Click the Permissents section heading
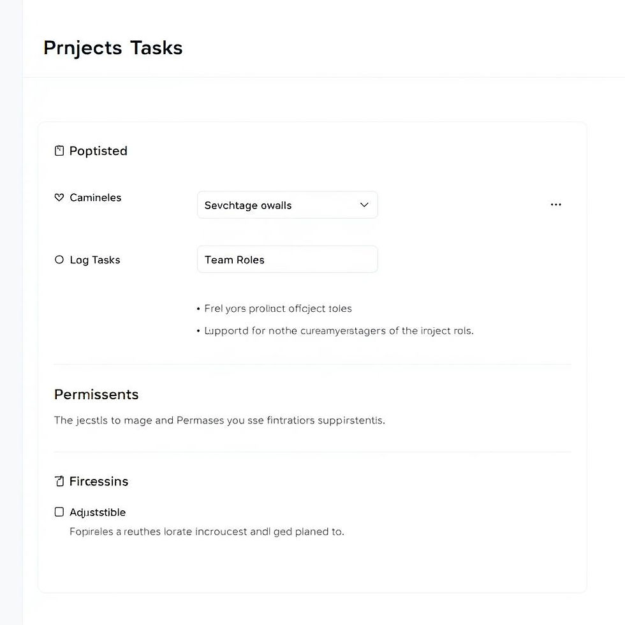This screenshot has width=625, height=625. [x=96, y=395]
